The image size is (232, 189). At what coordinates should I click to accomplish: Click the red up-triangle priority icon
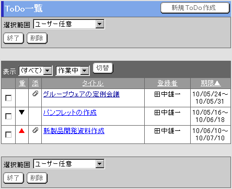click(x=22, y=130)
